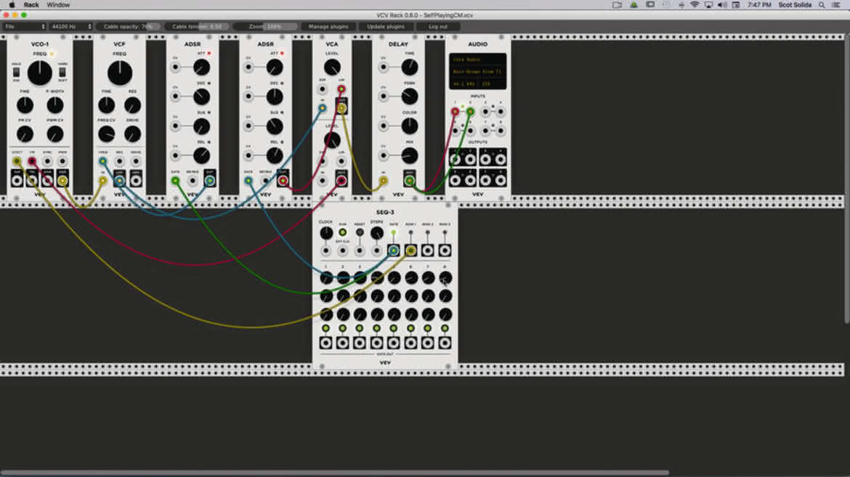The image size is (850, 477).
Task: Click the SEQ-3 CLOCK knob
Action: [325, 233]
